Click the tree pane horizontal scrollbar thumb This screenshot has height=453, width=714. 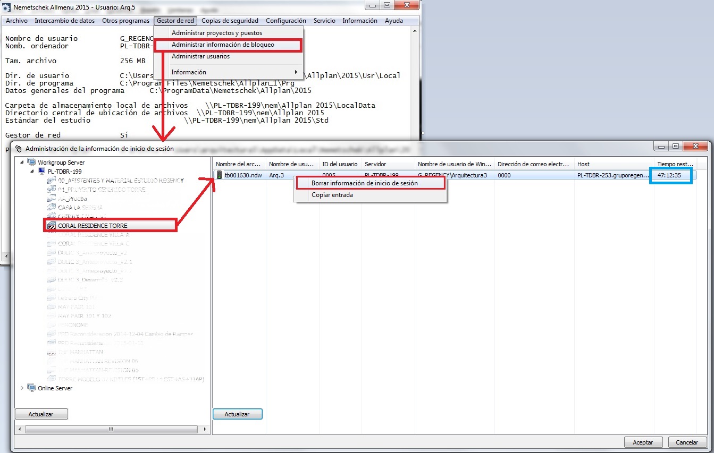tap(111, 429)
